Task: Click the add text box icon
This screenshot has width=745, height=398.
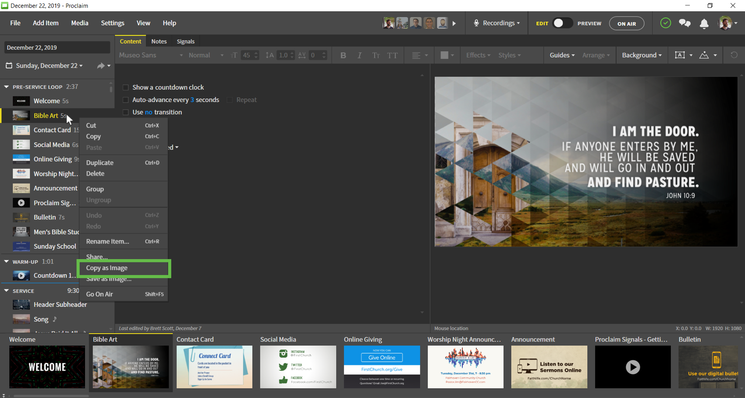Action: pos(680,55)
